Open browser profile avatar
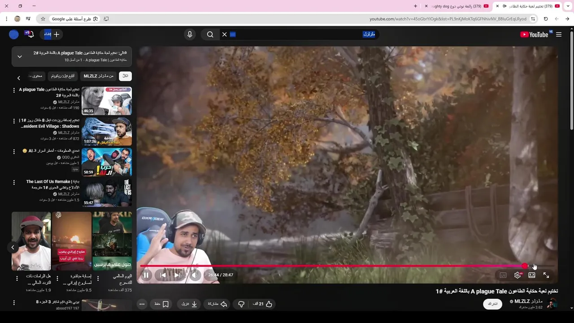 pyautogui.click(x=17, y=19)
